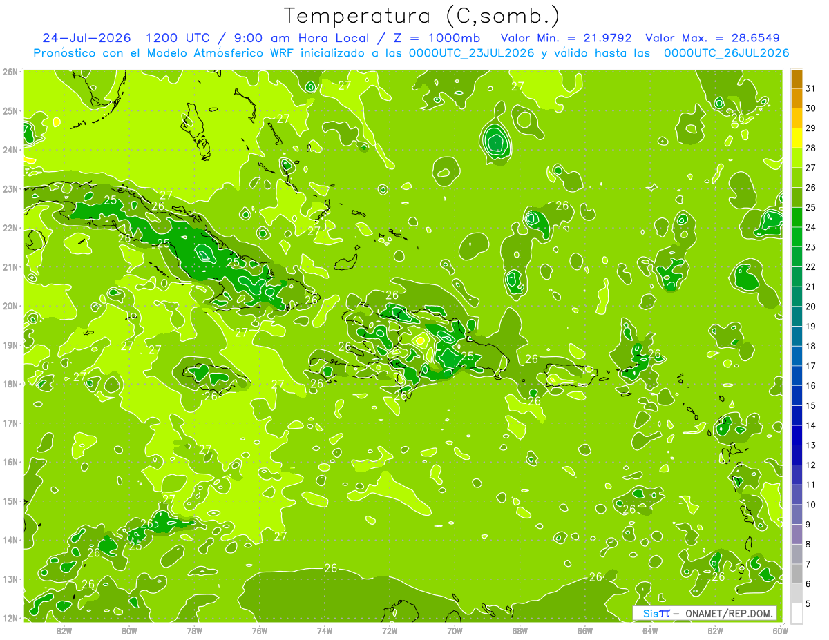Image resolution: width=829 pixels, height=640 pixels.
Task: Click the 82W longitude axis label
Action: [x=64, y=630]
